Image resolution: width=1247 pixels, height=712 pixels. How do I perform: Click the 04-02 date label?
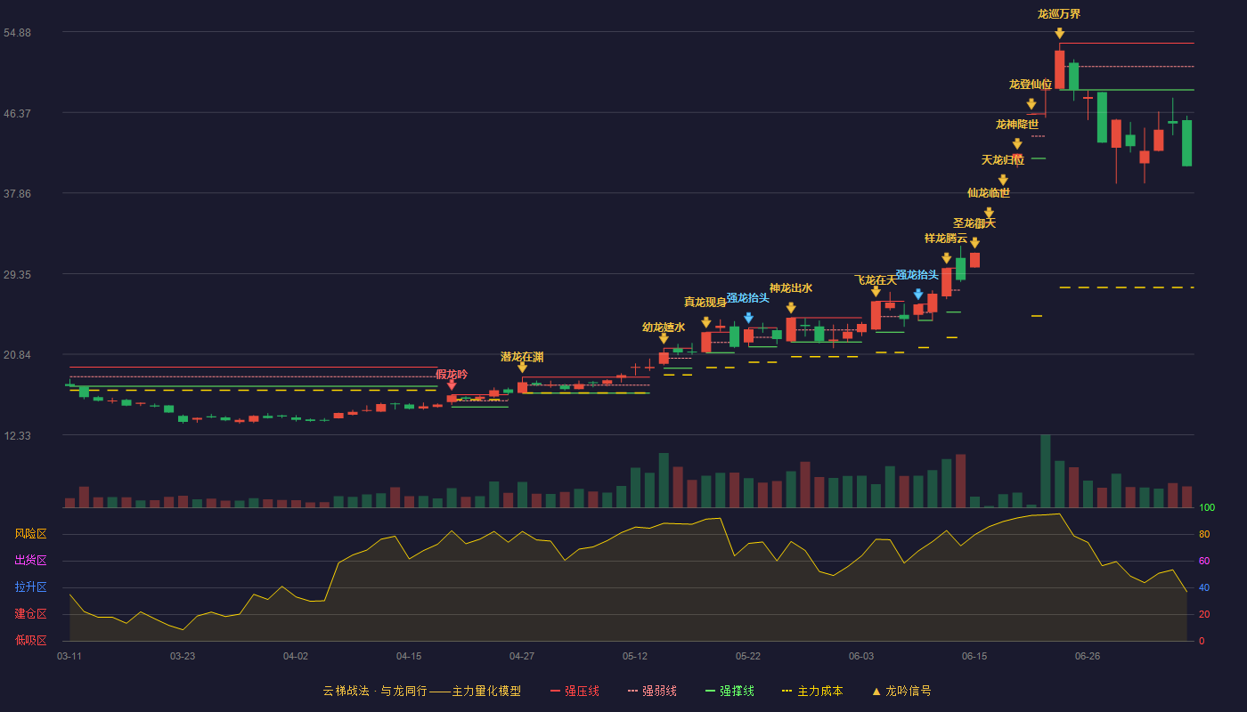tap(296, 656)
